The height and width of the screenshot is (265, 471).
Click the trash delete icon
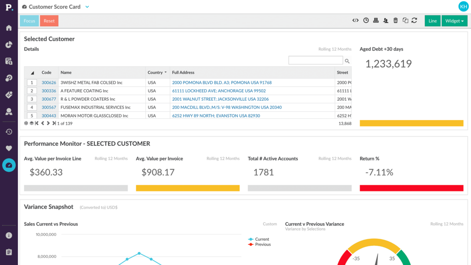coord(396,20)
